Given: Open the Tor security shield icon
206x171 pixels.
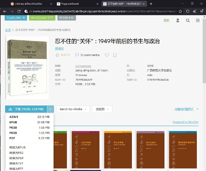Looking at the screenshot, I should pyautogui.click(x=187, y=11).
